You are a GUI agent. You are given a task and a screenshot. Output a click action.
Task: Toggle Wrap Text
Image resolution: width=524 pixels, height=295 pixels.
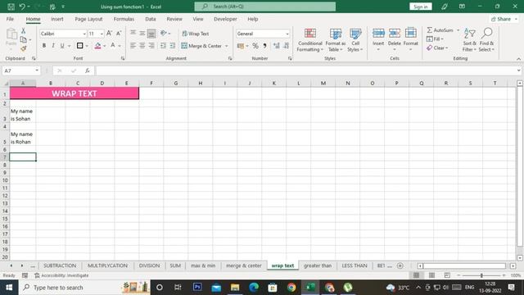(196, 34)
